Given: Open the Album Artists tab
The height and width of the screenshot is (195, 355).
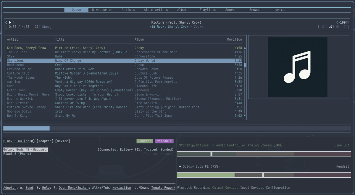Looking at the screenshot, I should (x=156, y=10).
